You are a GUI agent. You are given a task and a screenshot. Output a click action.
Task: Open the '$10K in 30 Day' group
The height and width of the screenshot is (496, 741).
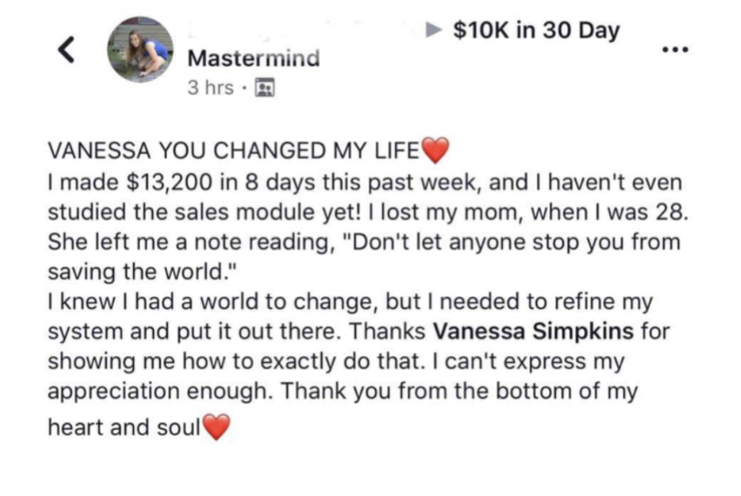536,31
